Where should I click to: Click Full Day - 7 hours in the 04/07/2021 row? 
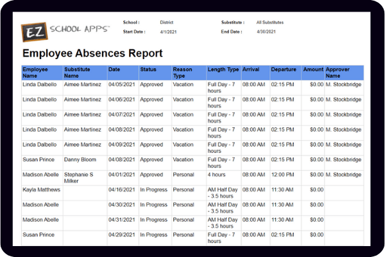[221, 118]
